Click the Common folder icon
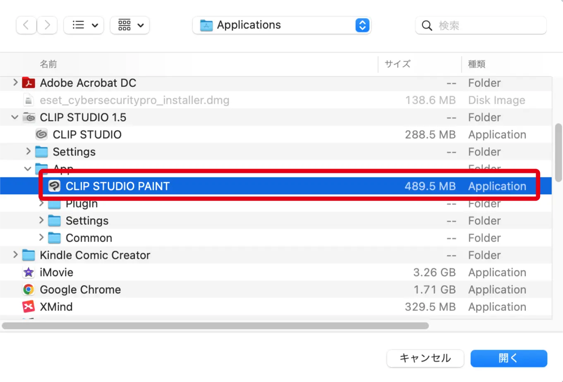Viewport: 563px width, 382px height. click(x=54, y=238)
